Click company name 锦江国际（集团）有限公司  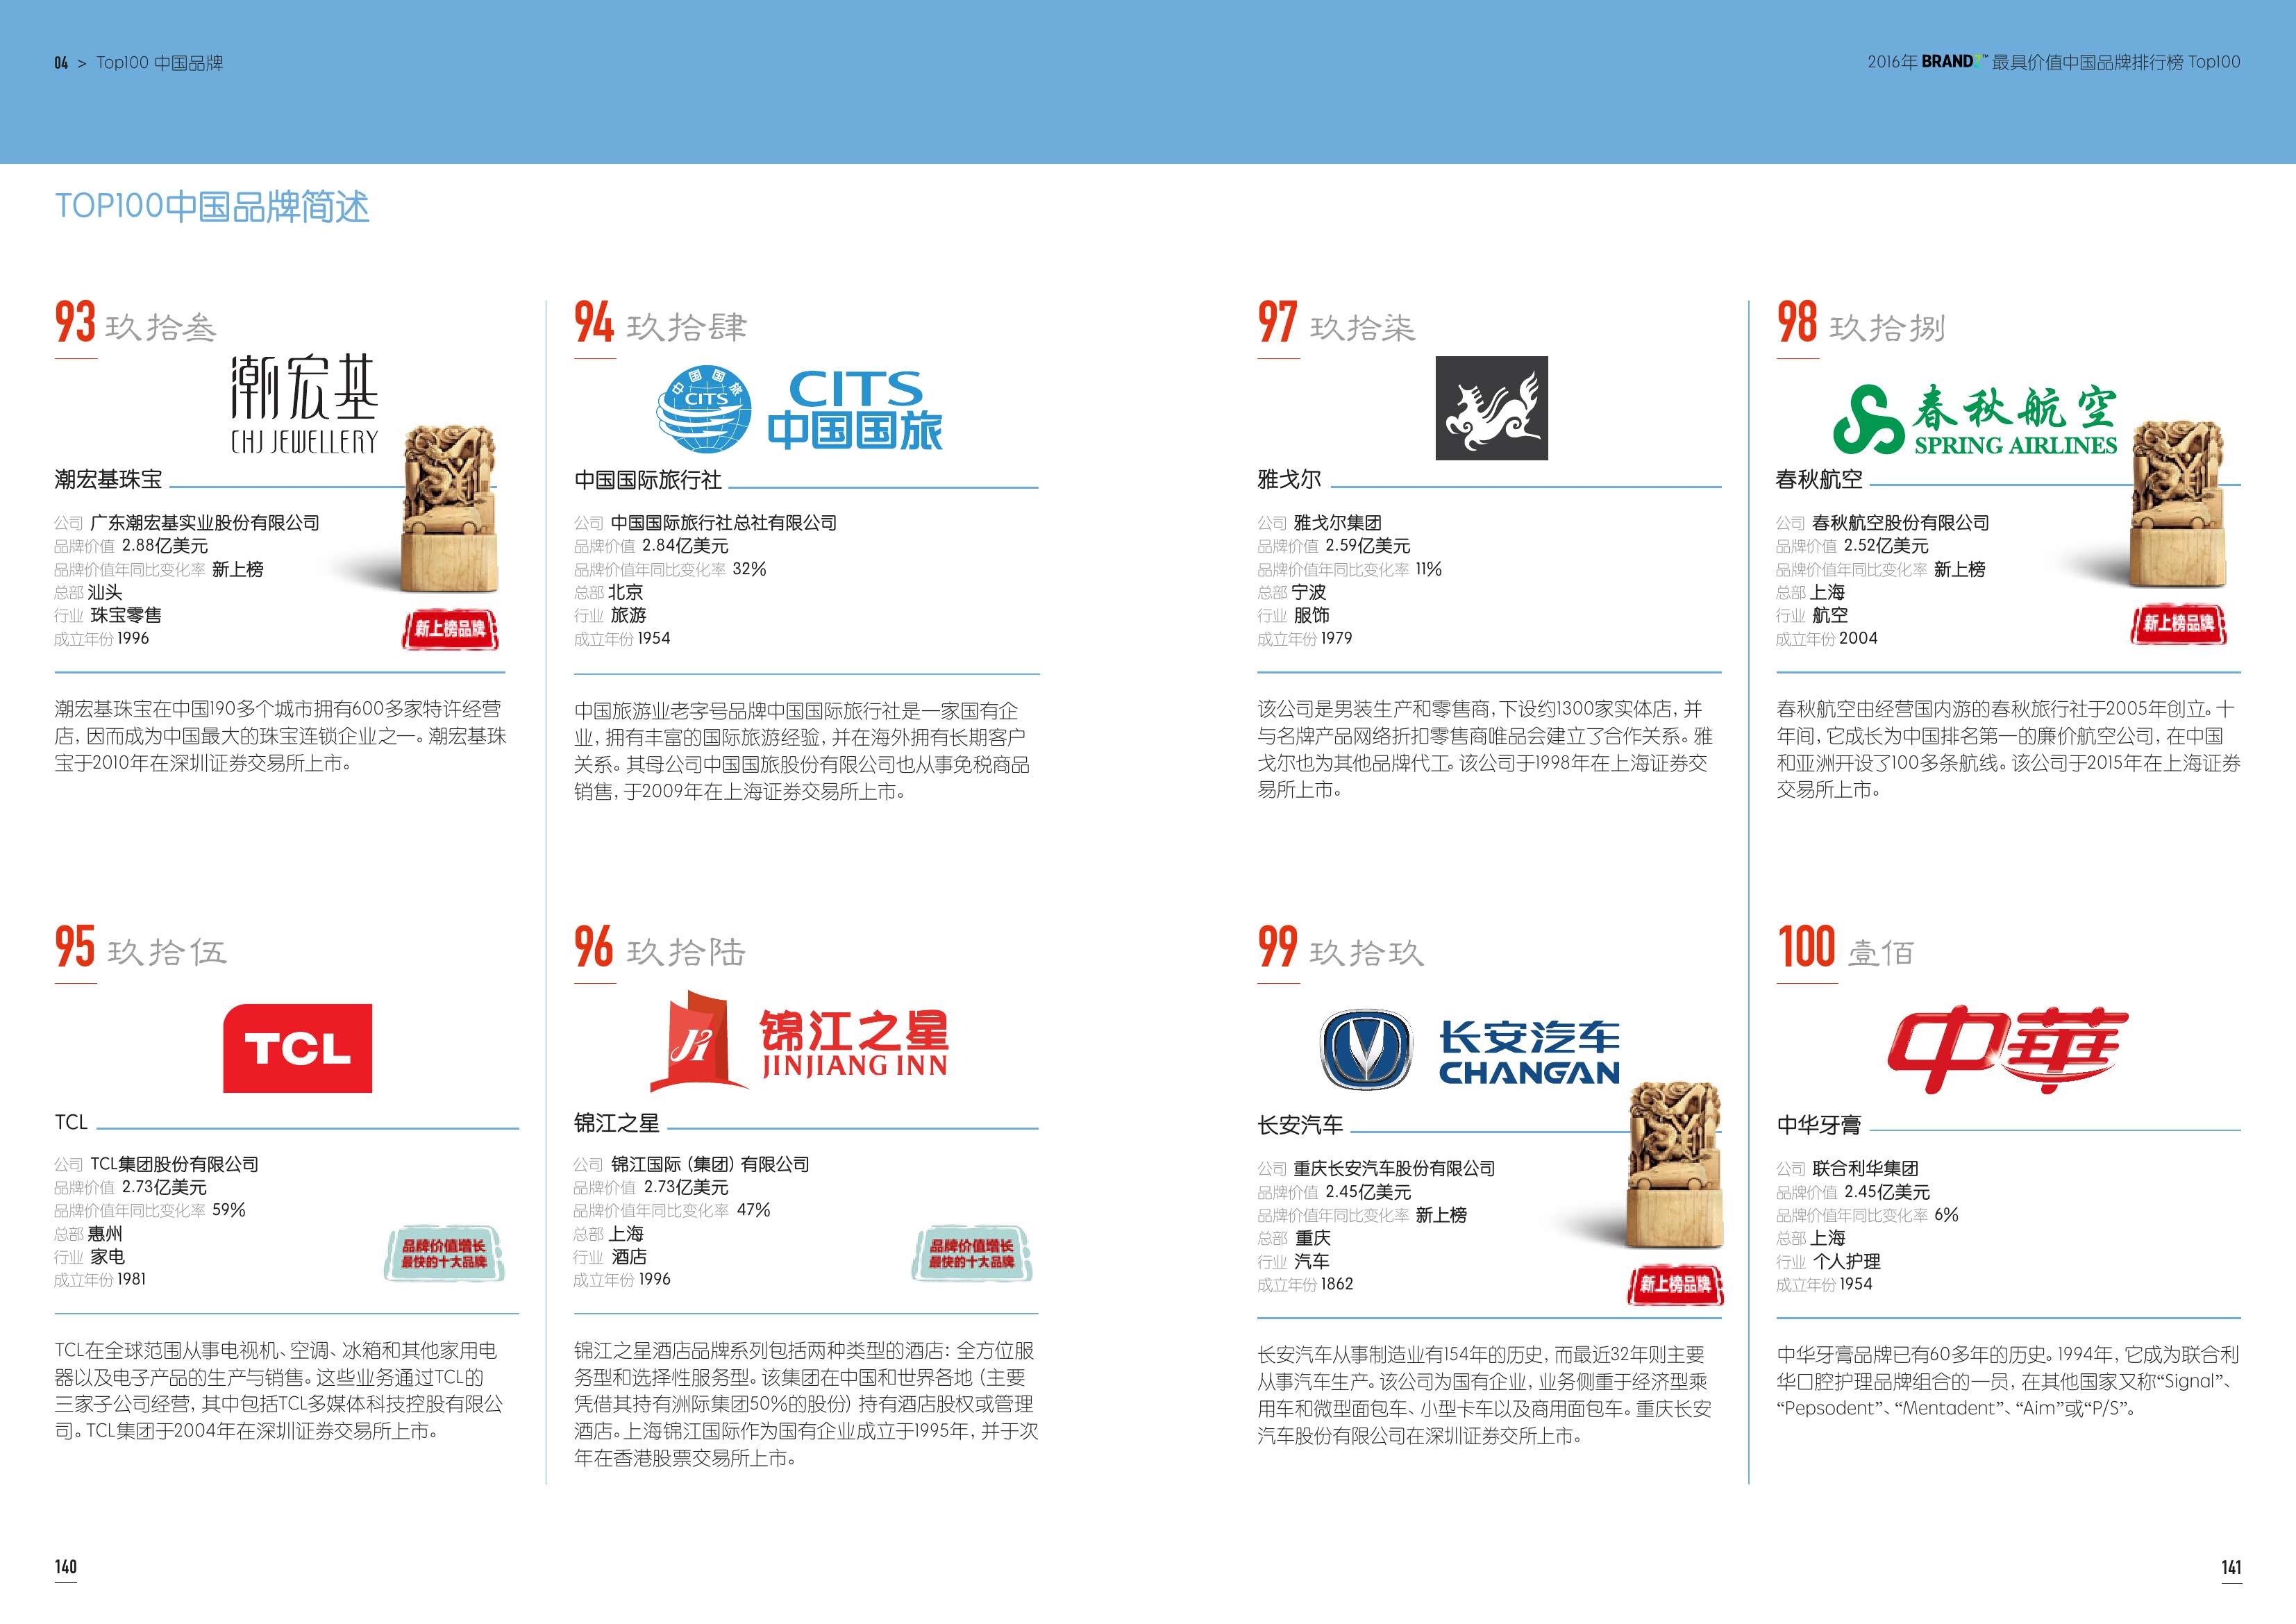point(710,1164)
